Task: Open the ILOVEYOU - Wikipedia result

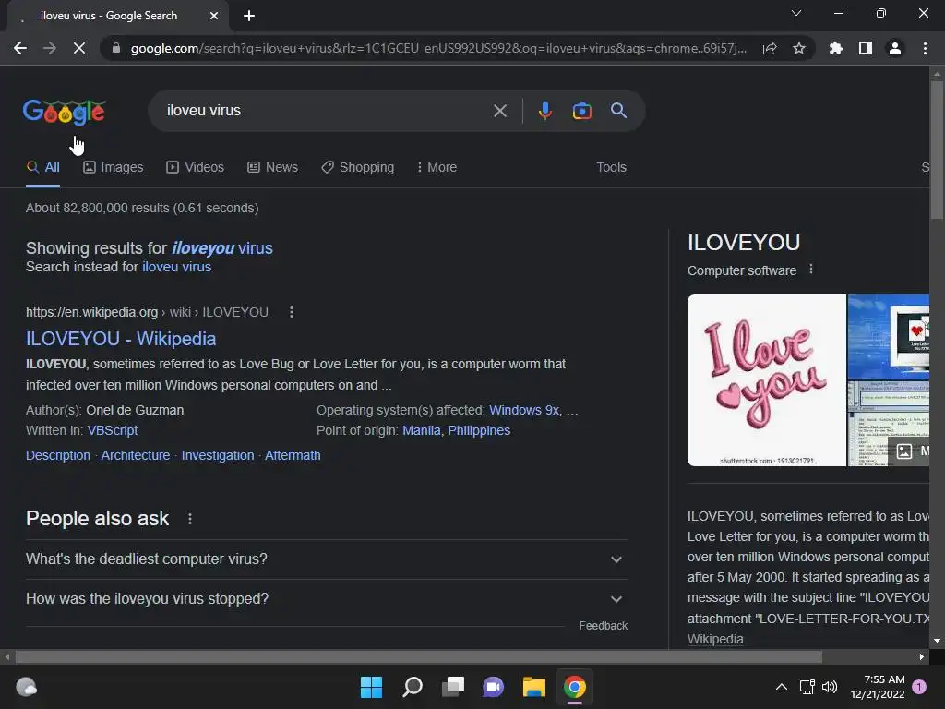Action: (121, 338)
